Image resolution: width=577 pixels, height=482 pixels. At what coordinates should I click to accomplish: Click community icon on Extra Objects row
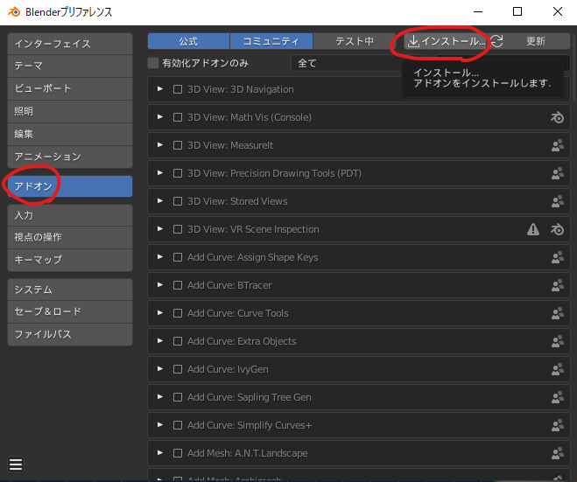coord(557,341)
